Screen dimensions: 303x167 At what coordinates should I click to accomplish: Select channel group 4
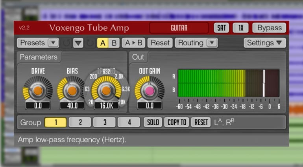(x=129, y=122)
